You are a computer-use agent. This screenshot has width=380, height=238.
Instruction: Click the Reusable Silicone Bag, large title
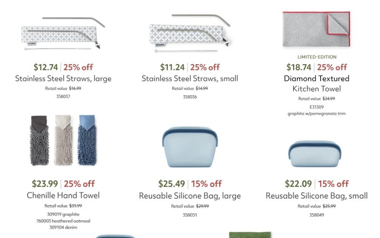pyautogui.click(x=190, y=196)
